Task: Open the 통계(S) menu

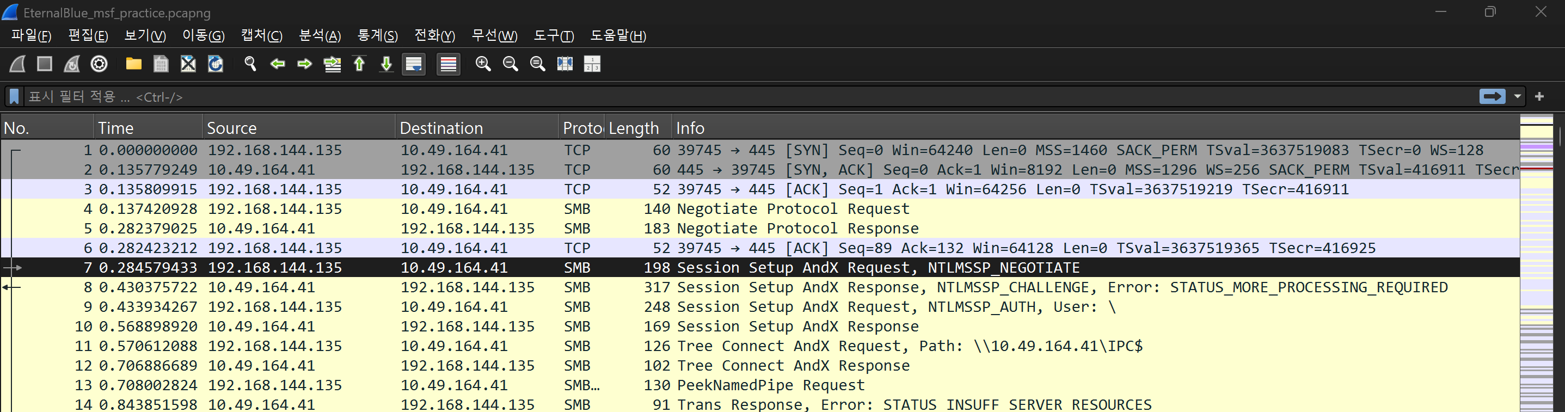Action: 377,35
